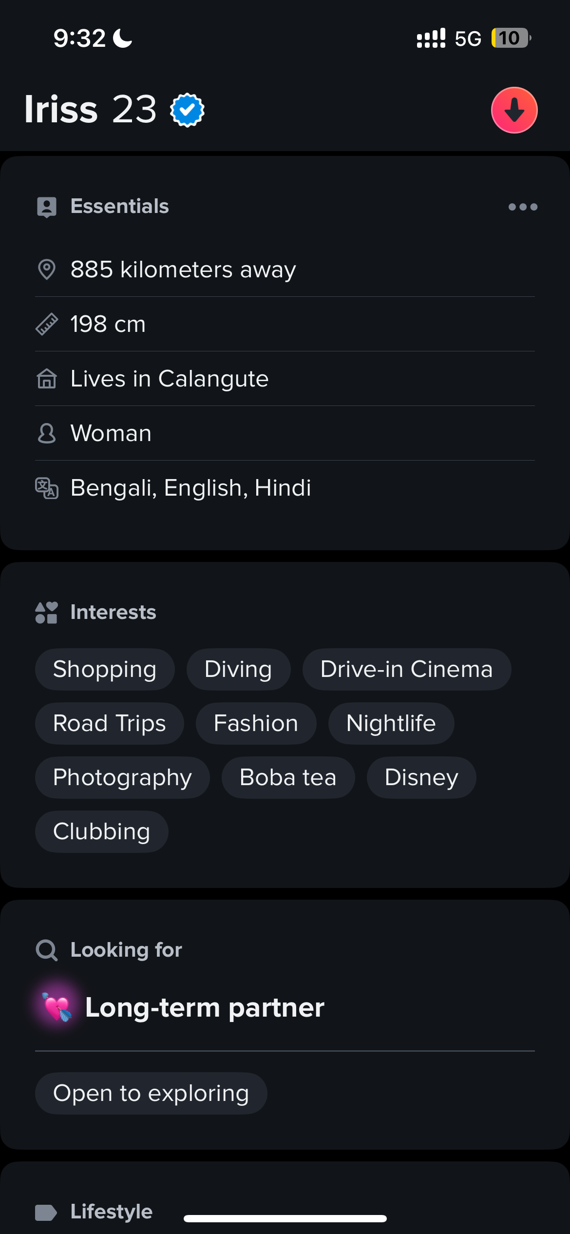Choose the Photography interest chip
The height and width of the screenshot is (1234, 570).
122,777
